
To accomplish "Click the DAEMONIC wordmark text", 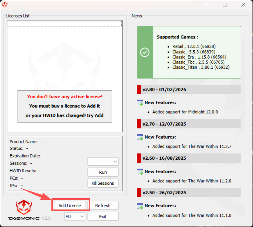I will coord(24,218).
